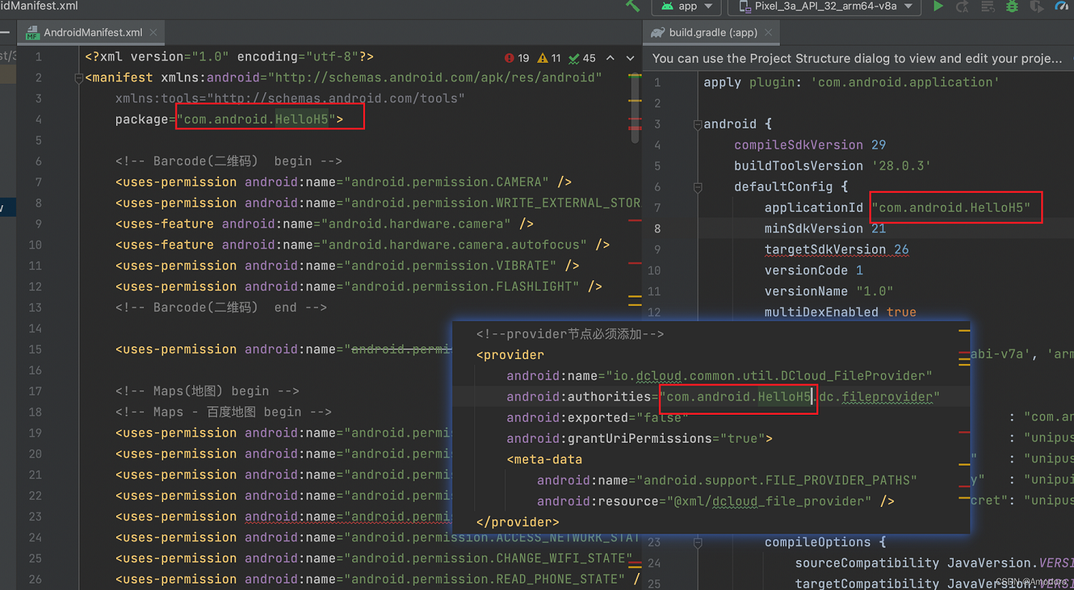Click the AndroidManifest.xml tab file icon
1074x590 pixels.
tap(32, 33)
